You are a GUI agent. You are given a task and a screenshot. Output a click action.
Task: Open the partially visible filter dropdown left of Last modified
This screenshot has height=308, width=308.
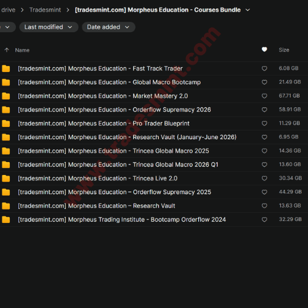(7, 27)
